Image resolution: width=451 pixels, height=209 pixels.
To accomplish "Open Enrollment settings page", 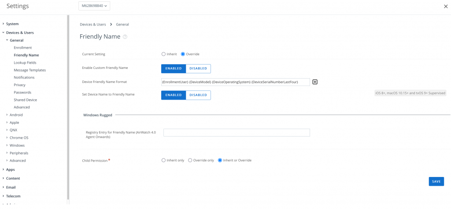I will [23, 47].
